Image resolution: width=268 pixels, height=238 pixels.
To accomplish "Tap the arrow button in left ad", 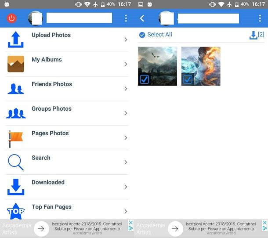I will [x=41, y=229].
